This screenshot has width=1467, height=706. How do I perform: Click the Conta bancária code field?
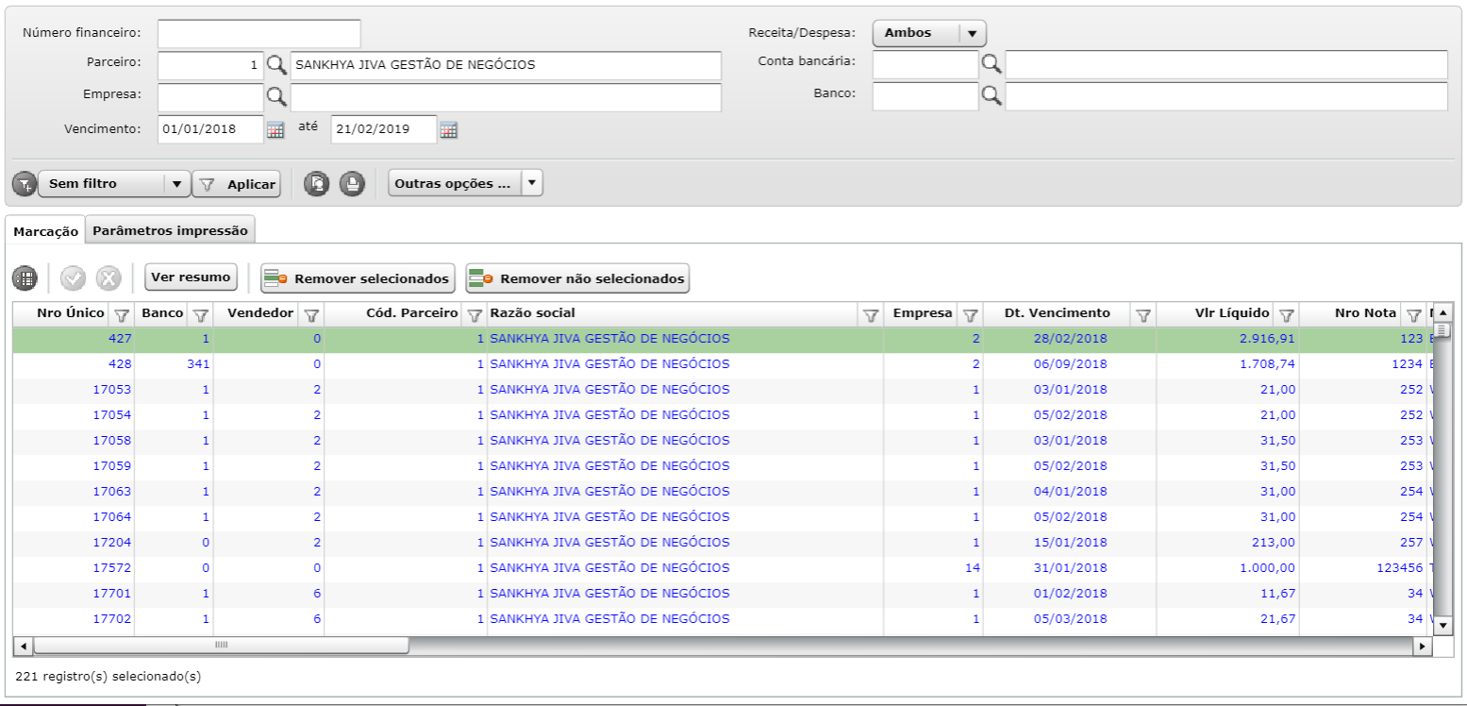point(925,64)
